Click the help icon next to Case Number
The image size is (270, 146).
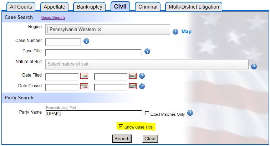tap(86, 41)
